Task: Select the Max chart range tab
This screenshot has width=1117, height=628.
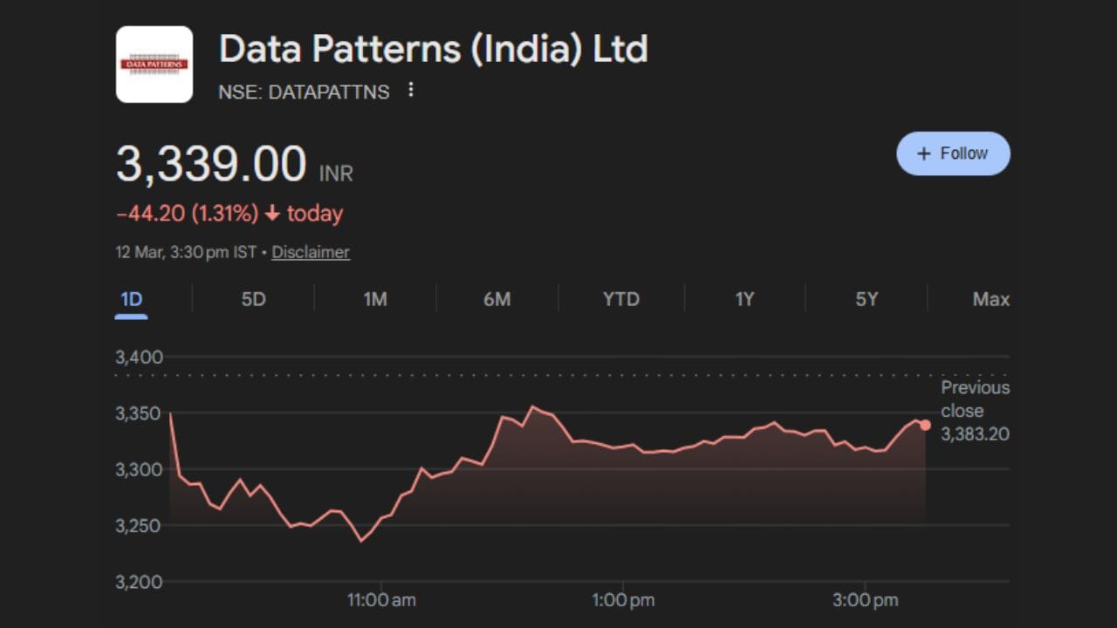Action: [x=990, y=299]
